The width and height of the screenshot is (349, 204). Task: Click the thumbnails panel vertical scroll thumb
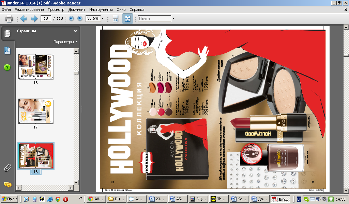76,73
